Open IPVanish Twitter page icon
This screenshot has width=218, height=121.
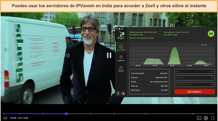[x=123, y=93]
